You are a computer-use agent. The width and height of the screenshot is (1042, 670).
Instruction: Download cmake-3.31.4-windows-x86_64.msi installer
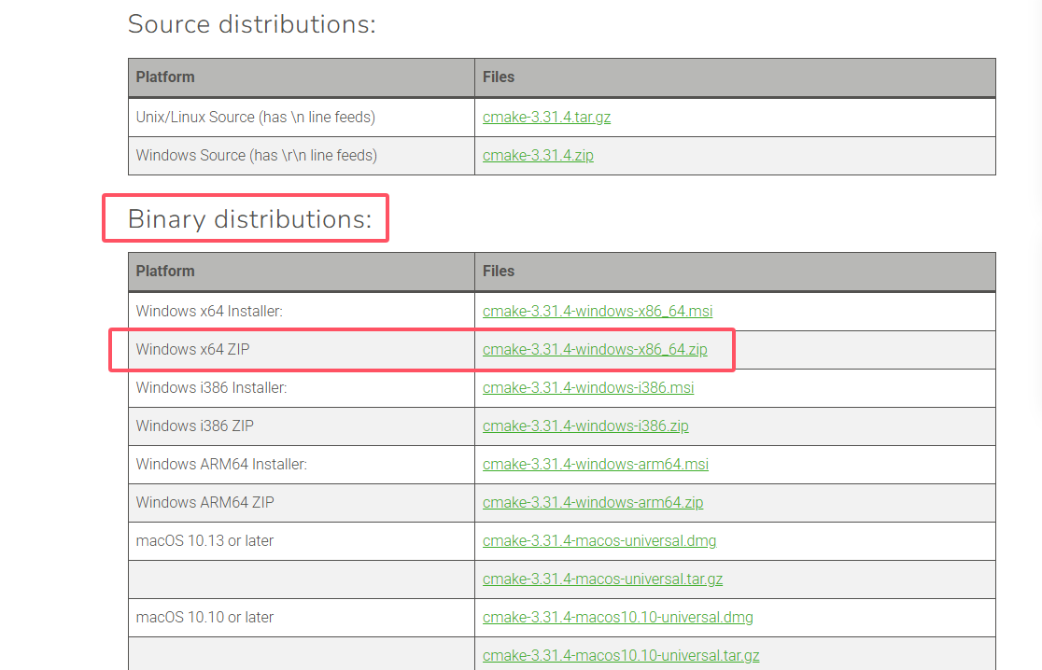pyautogui.click(x=598, y=311)
